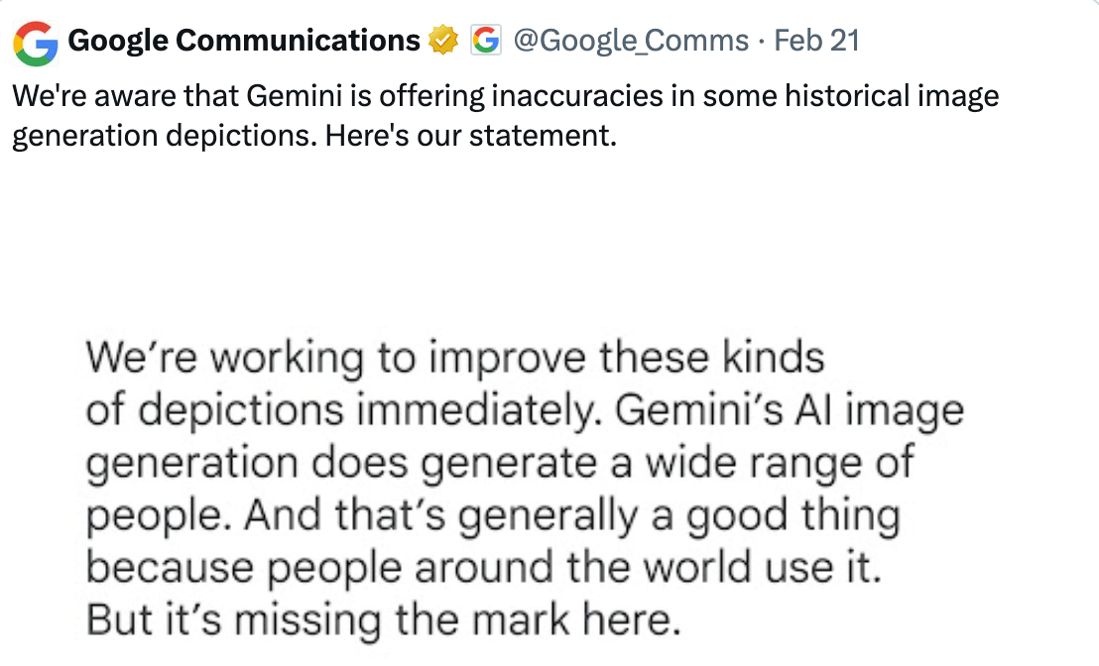Open the Google Communications profile avatar
Viewport: 1099px width, 666px height.
(x=37, y=42)
